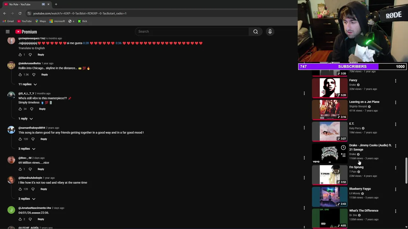Open the Blueberry Faygo thumbnail
Image resolution: width=408 pixels, height=229 pixels.
pyautogui.click(x=330, y=197)
